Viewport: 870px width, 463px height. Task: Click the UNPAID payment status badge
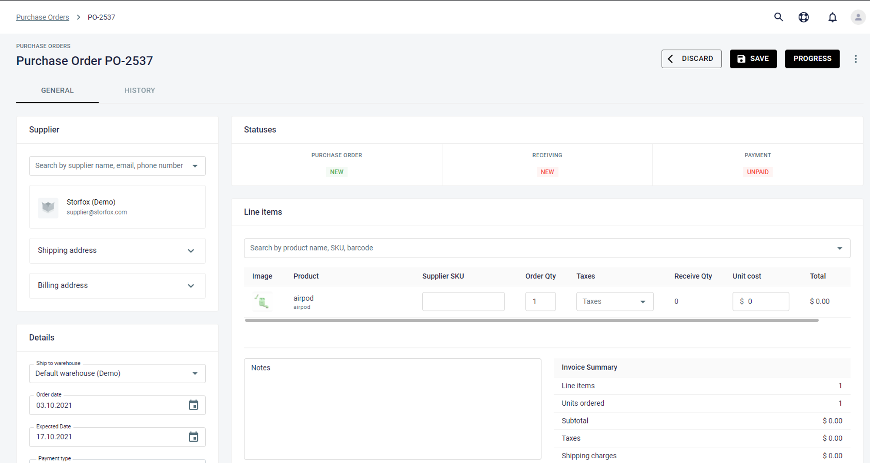coord(758,172)
